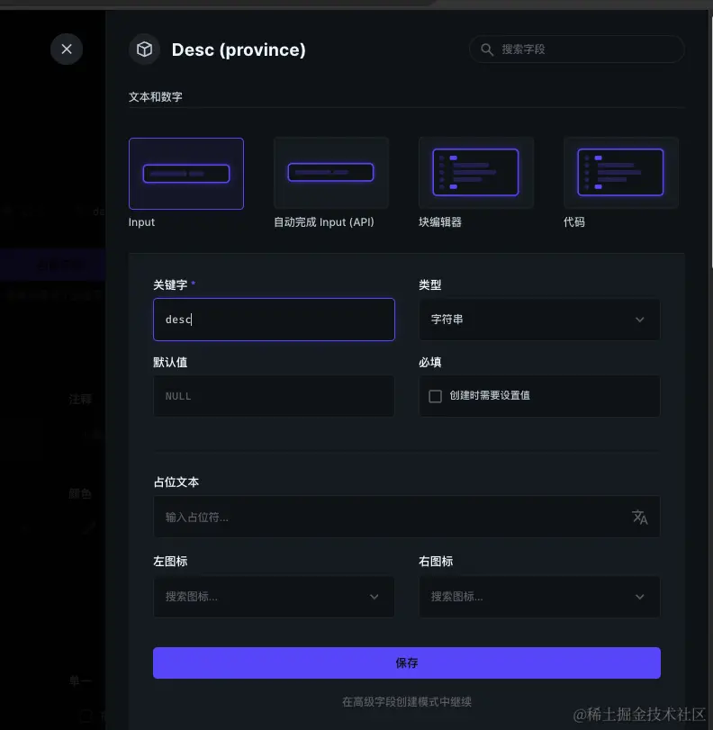713x730 pixels.
Task: Open the 左图标 icon search dropdown
Action: pyautogui.click(x=274, y=597)
